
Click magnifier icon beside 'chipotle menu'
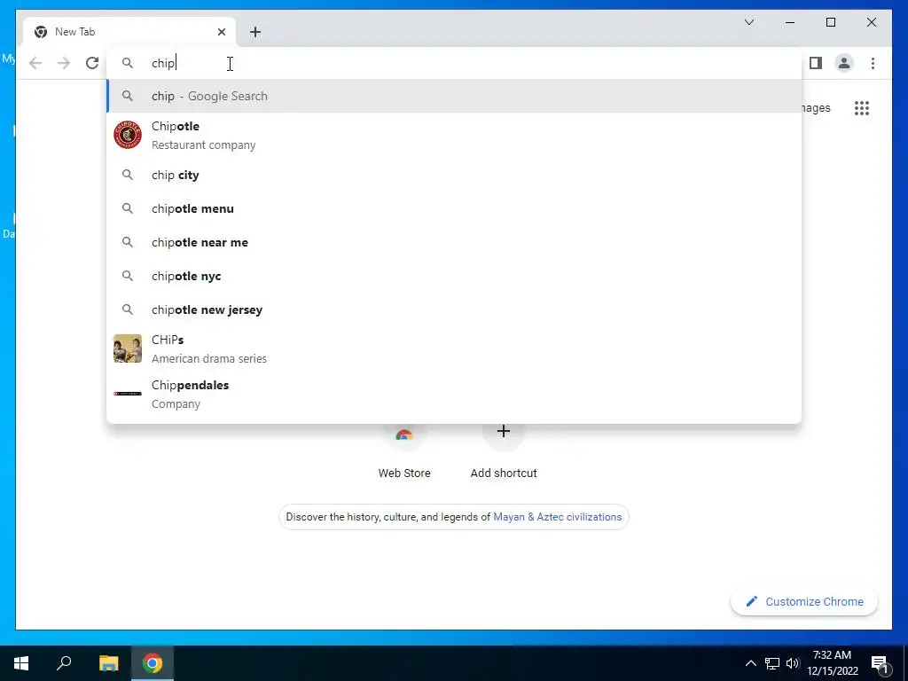tap(128, 208)
